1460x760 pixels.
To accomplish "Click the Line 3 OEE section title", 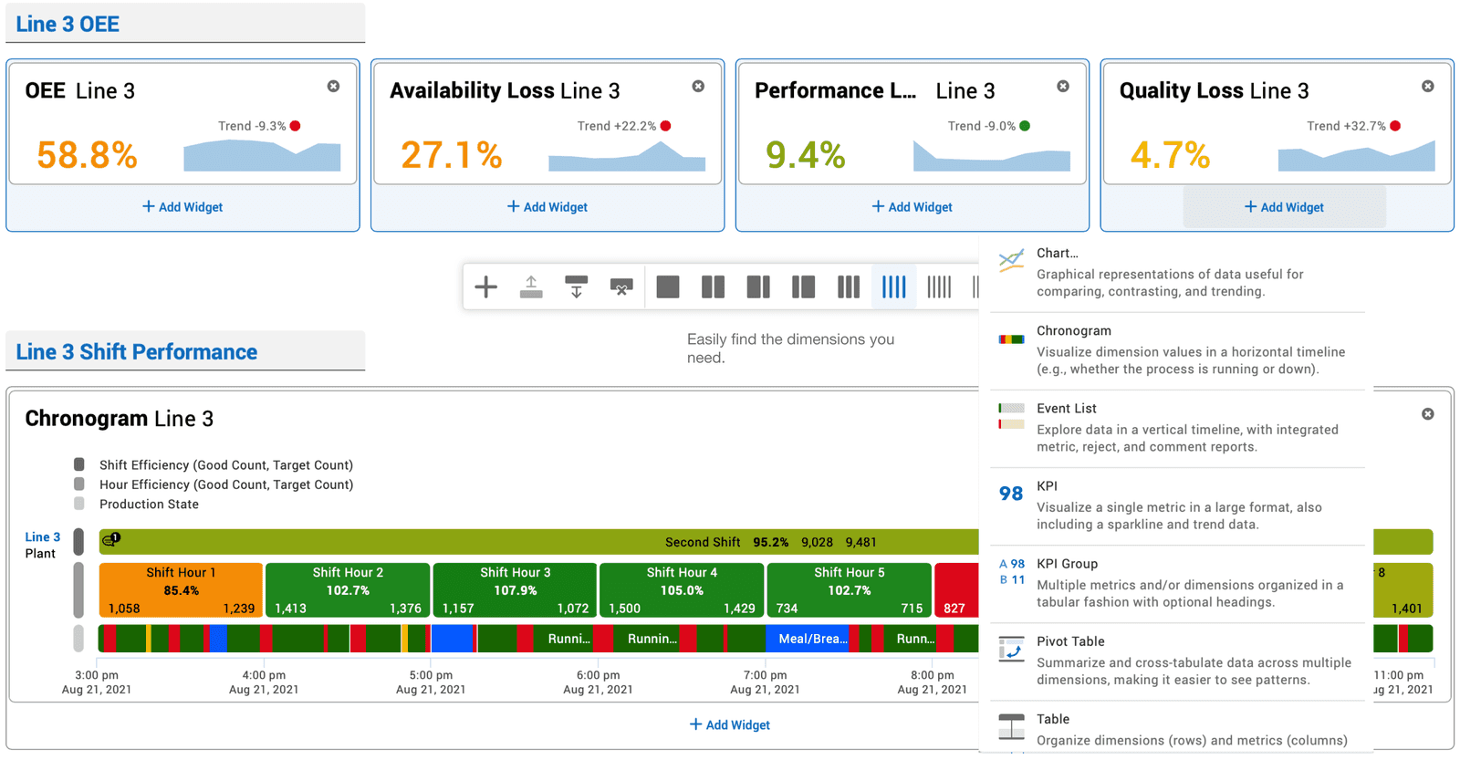I will [x=68, y=24].
